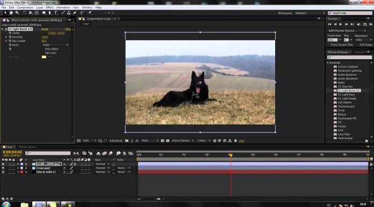Switch to the Render Queue tab
The image size is (374, 207).
pyautogui.click(x=27, y=147)
